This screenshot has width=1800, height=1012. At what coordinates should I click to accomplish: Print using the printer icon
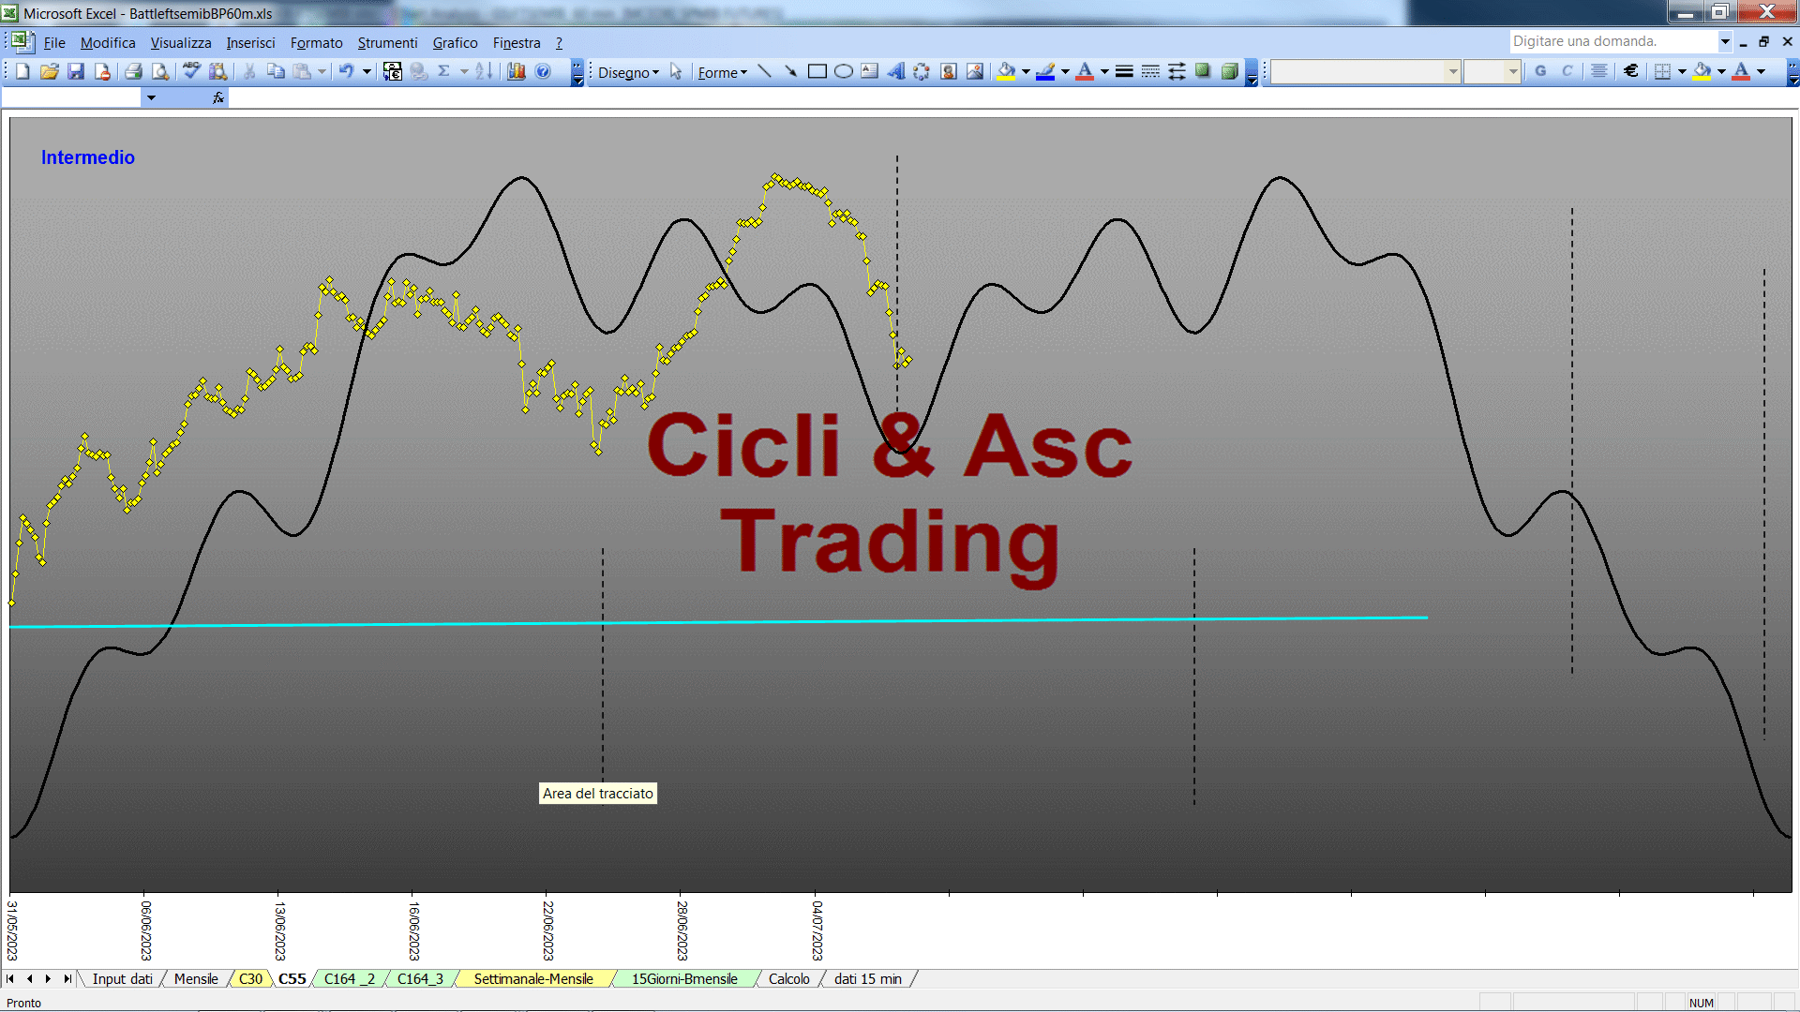pyautogui.click(x=134, y=71)
